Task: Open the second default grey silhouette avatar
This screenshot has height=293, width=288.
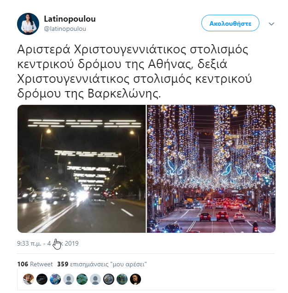Action: point(95,279)
